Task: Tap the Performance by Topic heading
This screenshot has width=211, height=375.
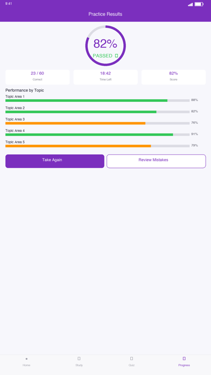Action: pos(25,91)
